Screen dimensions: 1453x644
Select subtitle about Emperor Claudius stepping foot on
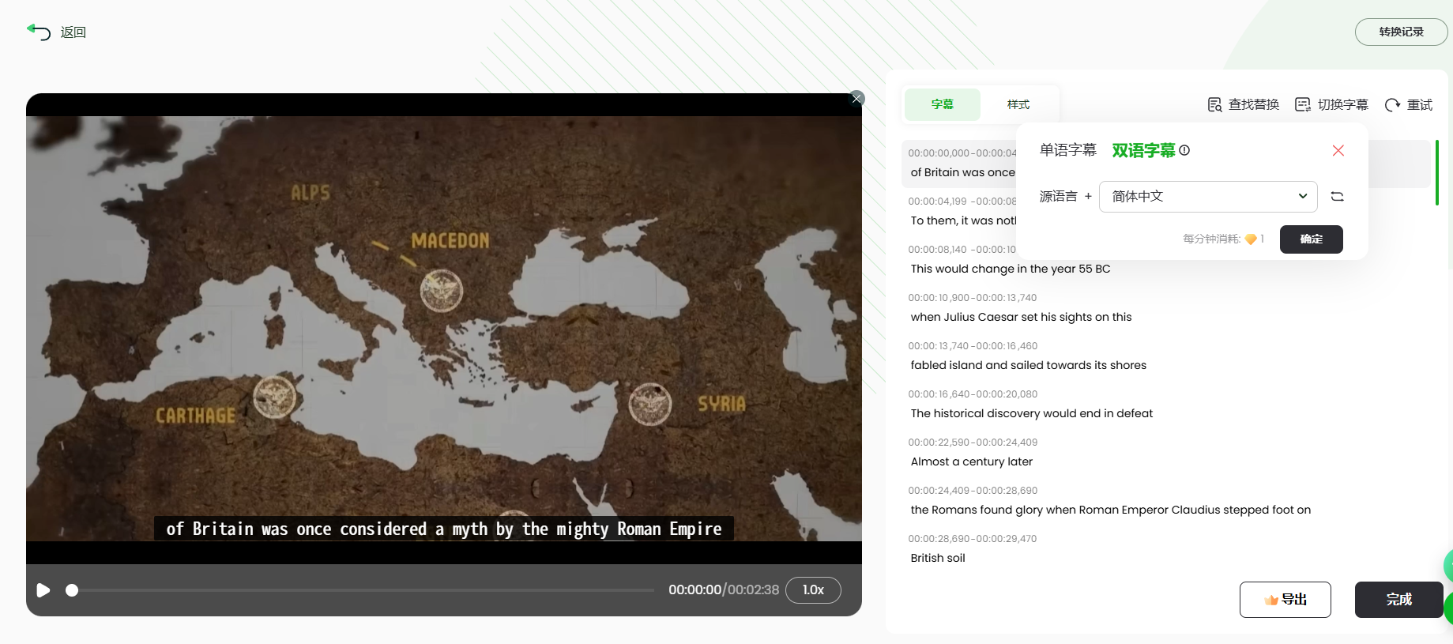(x=1110, y=510)
